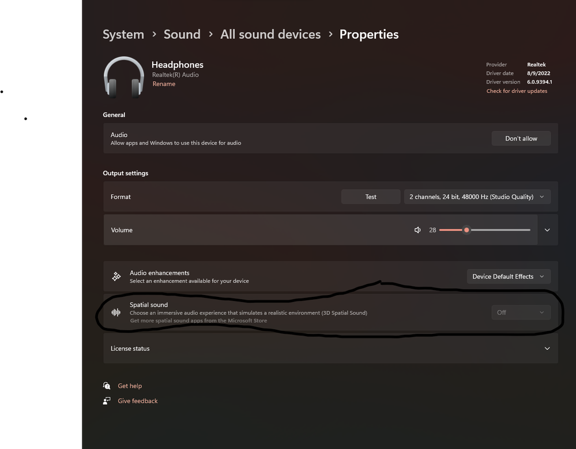Expand the Volume section chevron
The height and width of the screenshot is (449, 576).
coord(547,229)
